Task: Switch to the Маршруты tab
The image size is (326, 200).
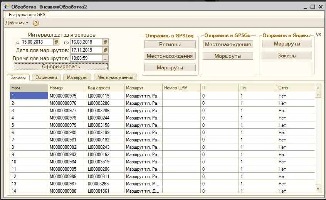Action: 77,77
